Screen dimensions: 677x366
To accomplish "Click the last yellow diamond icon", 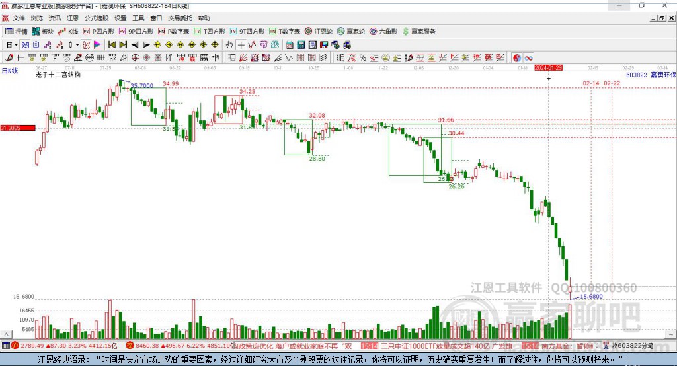I will pos(215,45).
